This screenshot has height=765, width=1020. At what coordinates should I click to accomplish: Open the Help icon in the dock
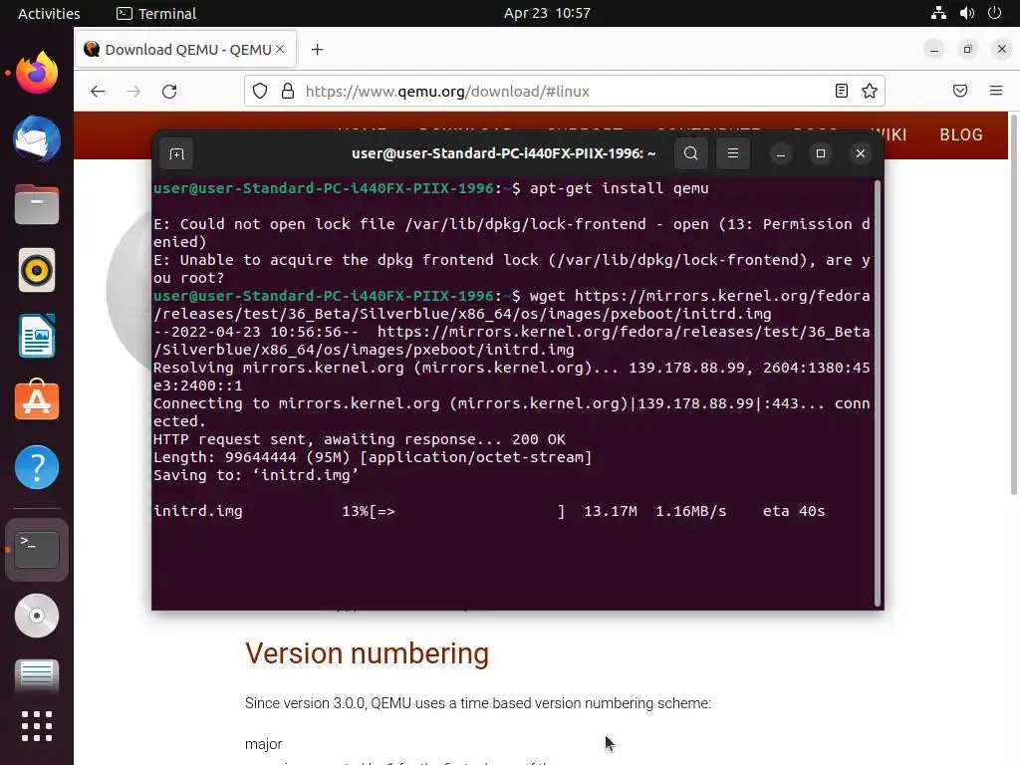(37, 467)
